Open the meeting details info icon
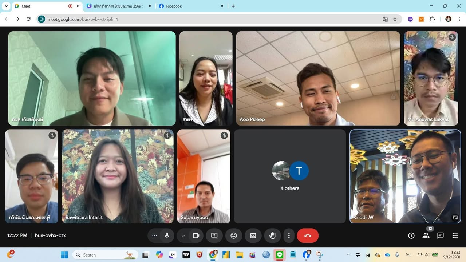Viewport: 466px width, 262px height. click(x=411, y=235)
